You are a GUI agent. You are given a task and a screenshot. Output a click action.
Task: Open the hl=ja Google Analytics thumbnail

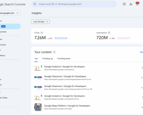point(38,97)
